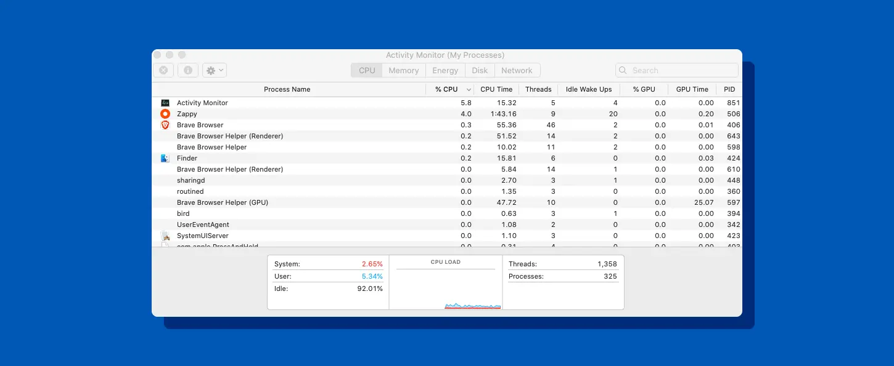The width and height of the screenshot is (894, 366).
Task: Click the quit process (X) icon
Action: (163, 70)
